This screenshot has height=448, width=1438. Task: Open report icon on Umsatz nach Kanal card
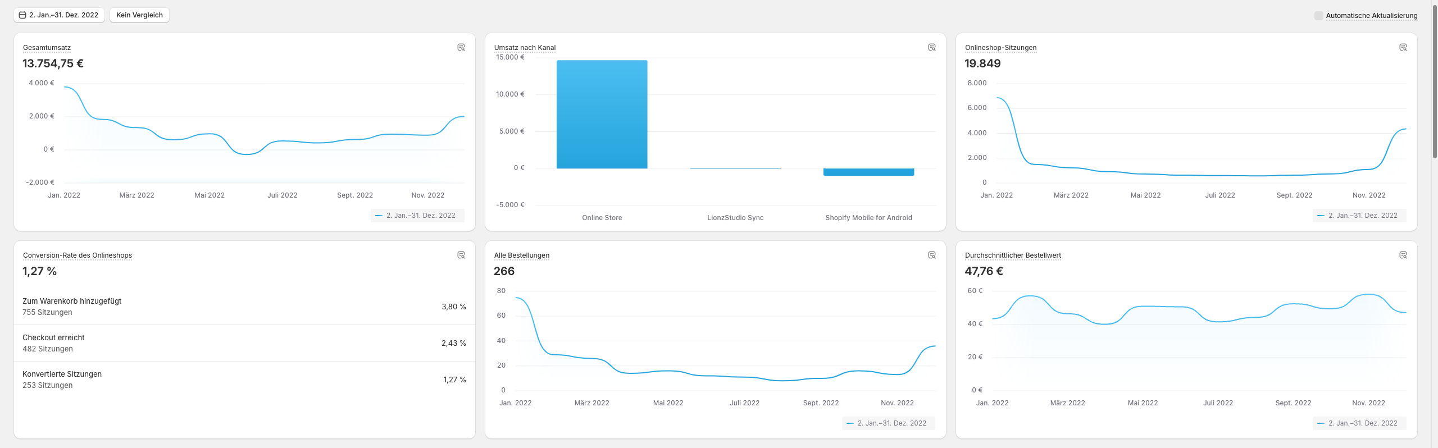(932, 48)
